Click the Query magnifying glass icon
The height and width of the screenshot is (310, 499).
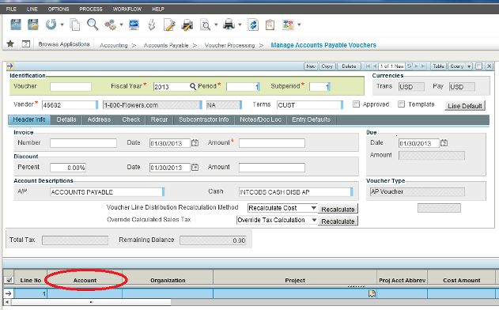click(x=93, y=25)
